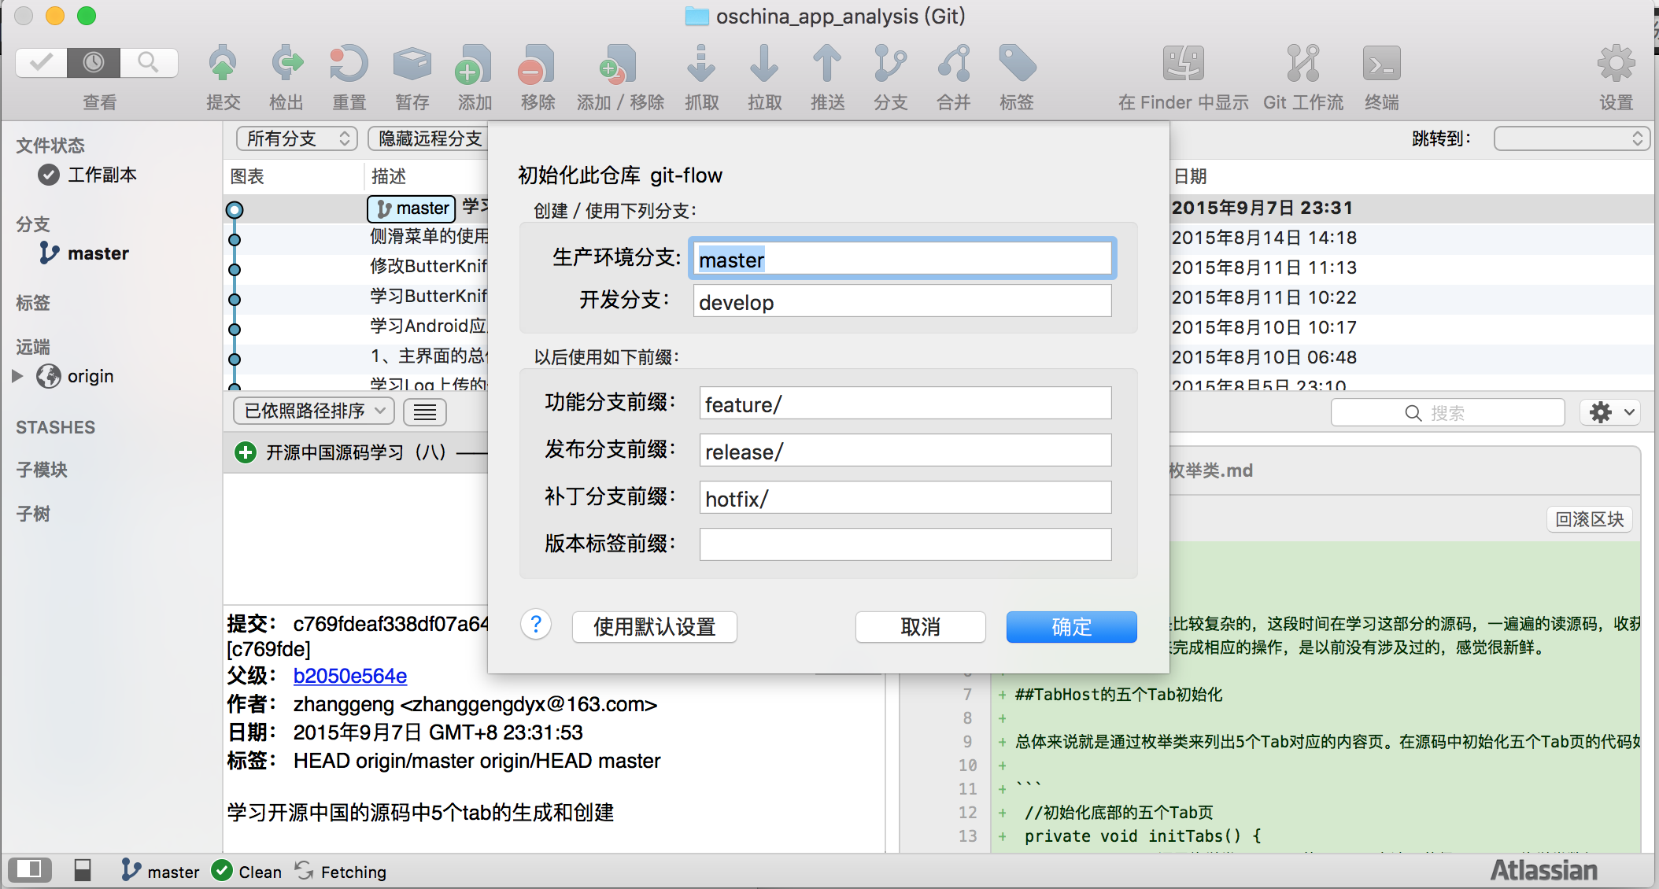The height and width of the screenshot is (889, 1659).
Task: Click the green plus file status icon
Action: point(246,452)
